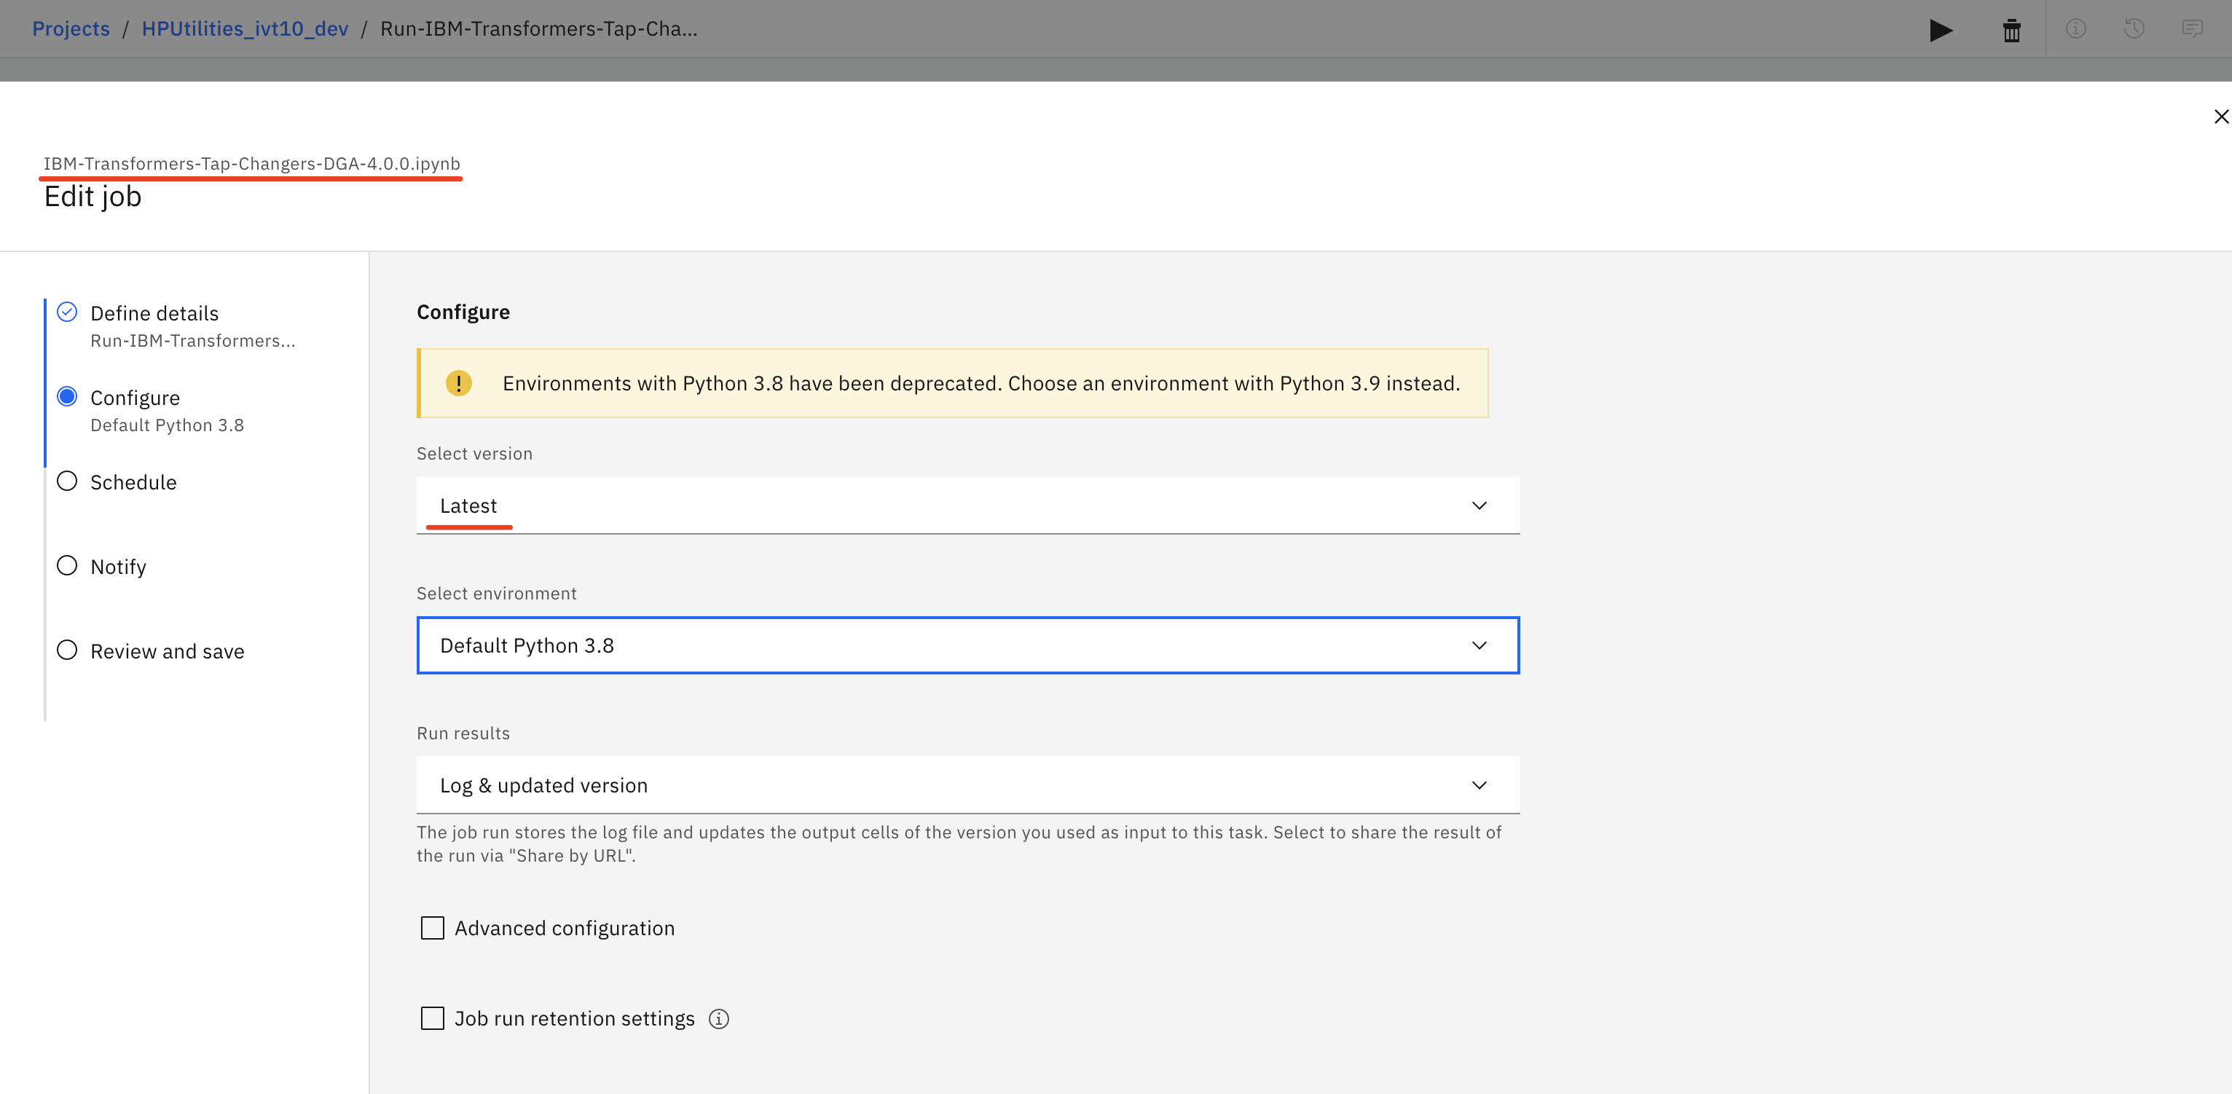
Task: Click the Run-IBM-Transformers... subtitle under Define details
Action: [192, 340]
